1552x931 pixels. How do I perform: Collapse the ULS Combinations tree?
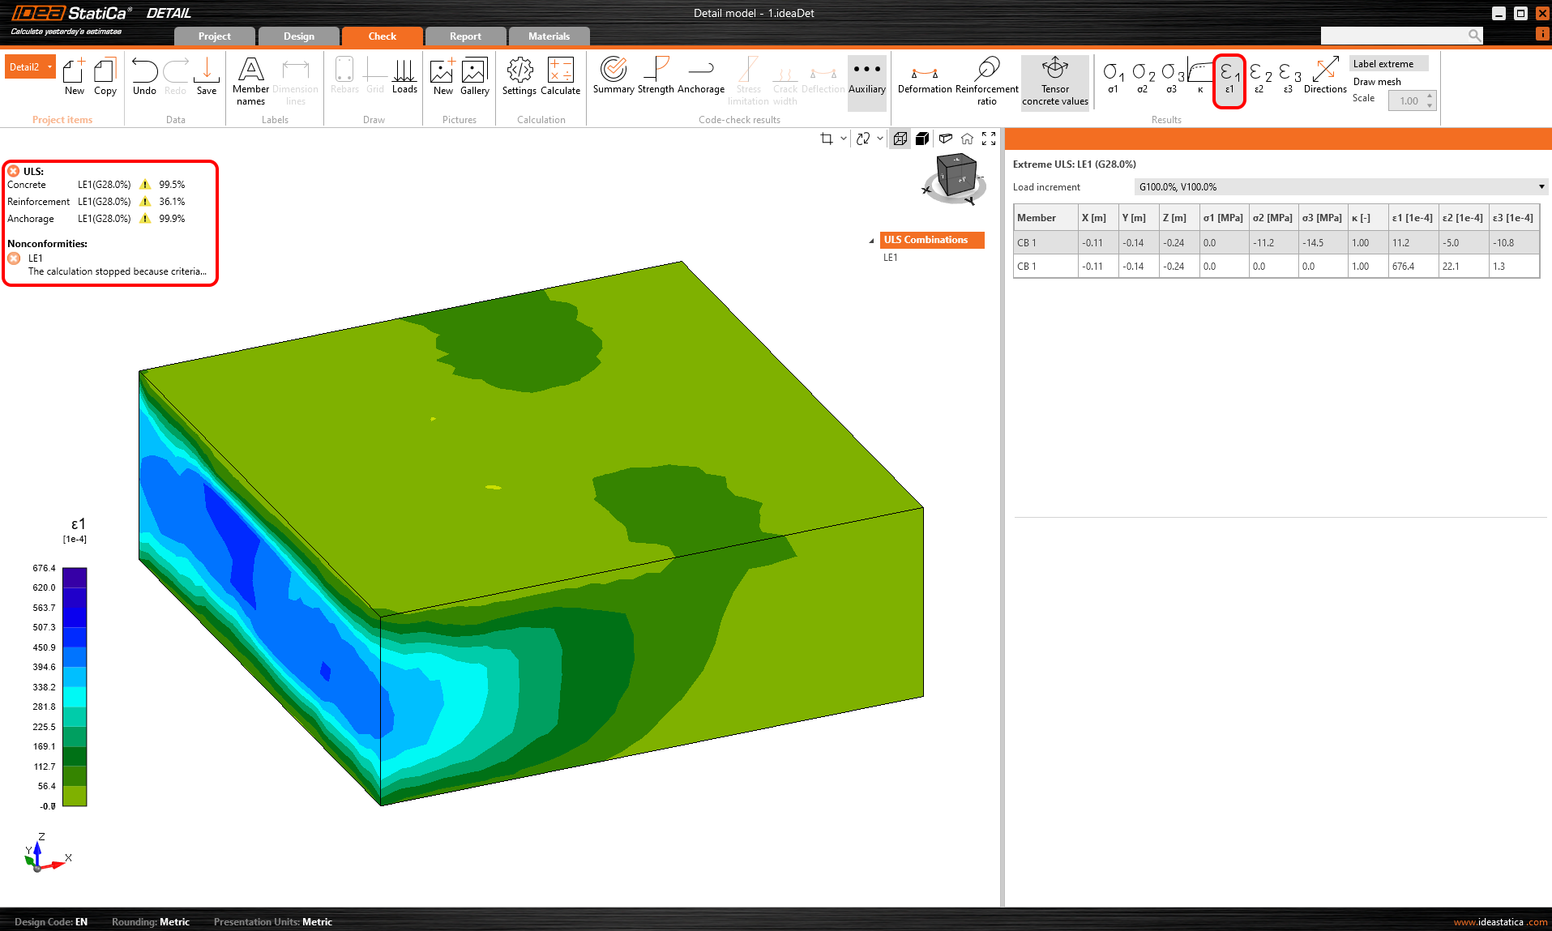tap(873, 240)
